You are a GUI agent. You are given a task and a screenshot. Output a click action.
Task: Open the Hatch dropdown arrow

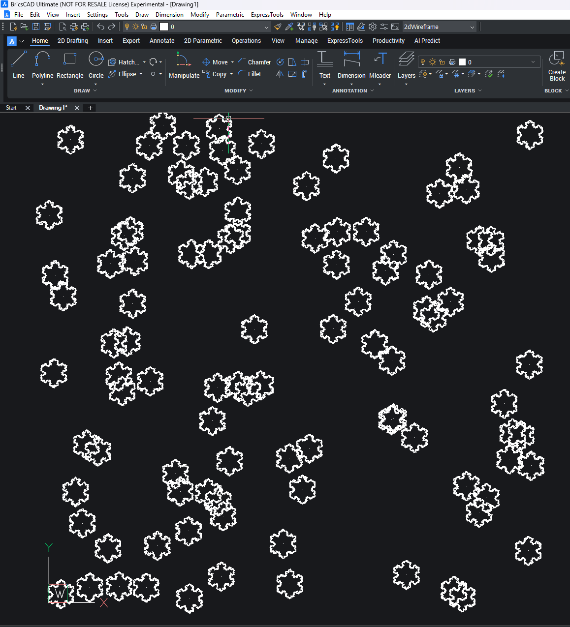[x=144, y=62]
